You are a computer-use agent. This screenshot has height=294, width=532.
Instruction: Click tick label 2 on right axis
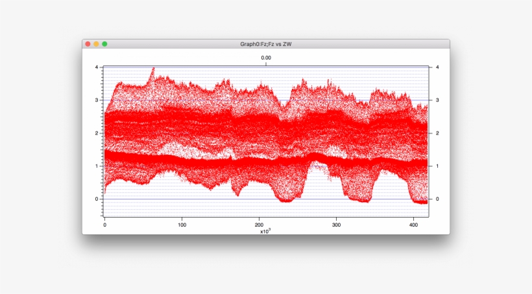coord(439,133)
